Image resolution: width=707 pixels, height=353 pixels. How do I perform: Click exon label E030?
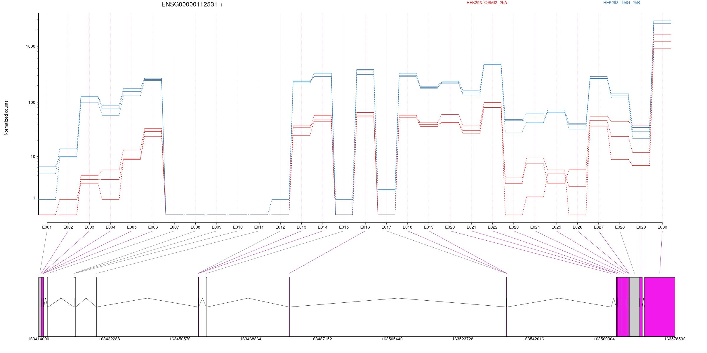pos(662,227)
